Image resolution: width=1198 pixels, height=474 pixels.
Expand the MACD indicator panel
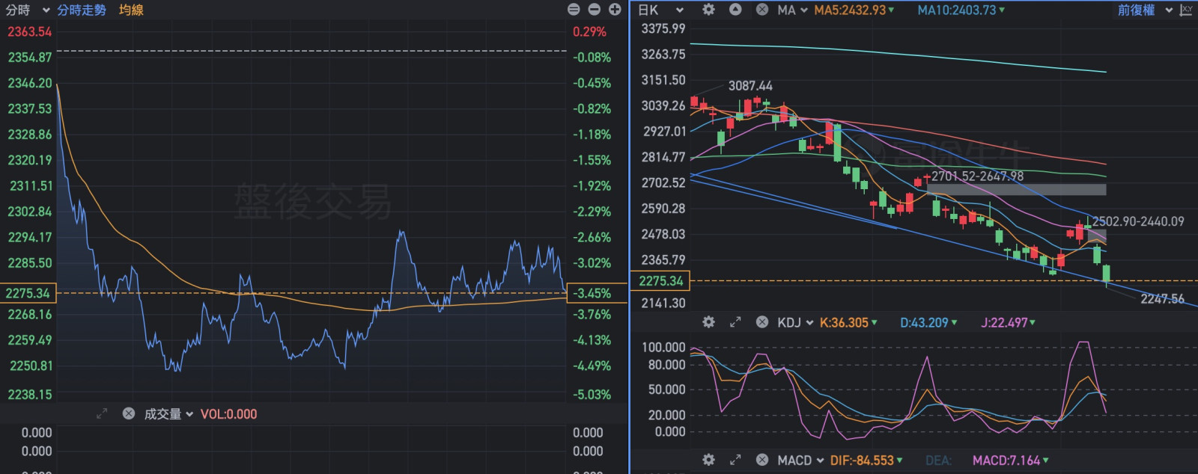coord(735,460)
